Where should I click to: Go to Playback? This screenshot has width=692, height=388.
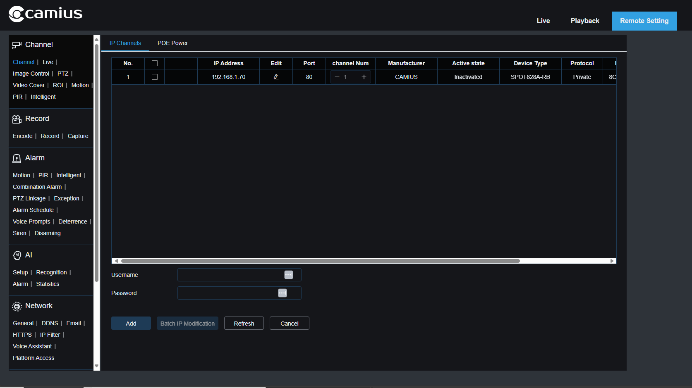point(584,21)
